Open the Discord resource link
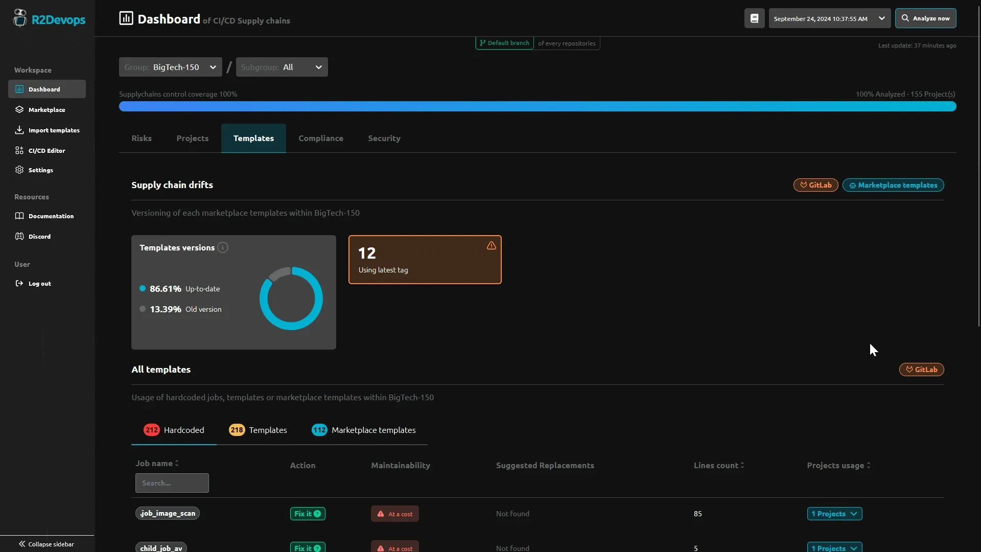981x552 pixels. click(40, 236)
